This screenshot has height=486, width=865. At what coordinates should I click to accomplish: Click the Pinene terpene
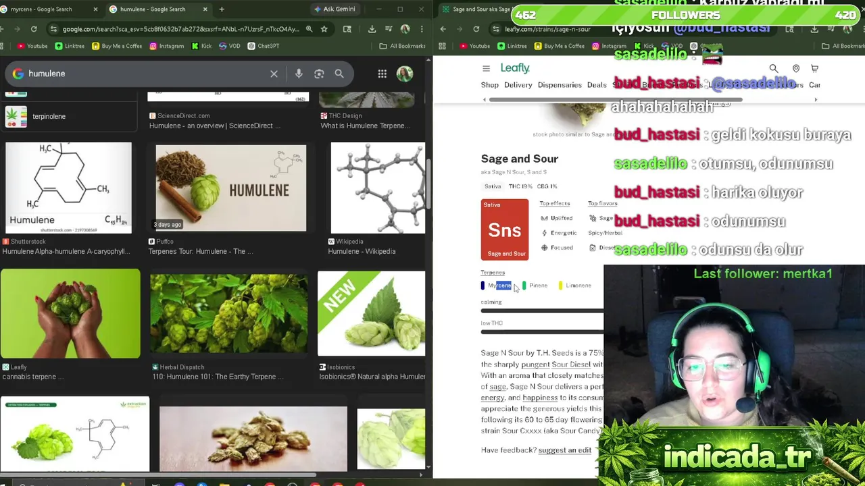click(x=535, y=286)
